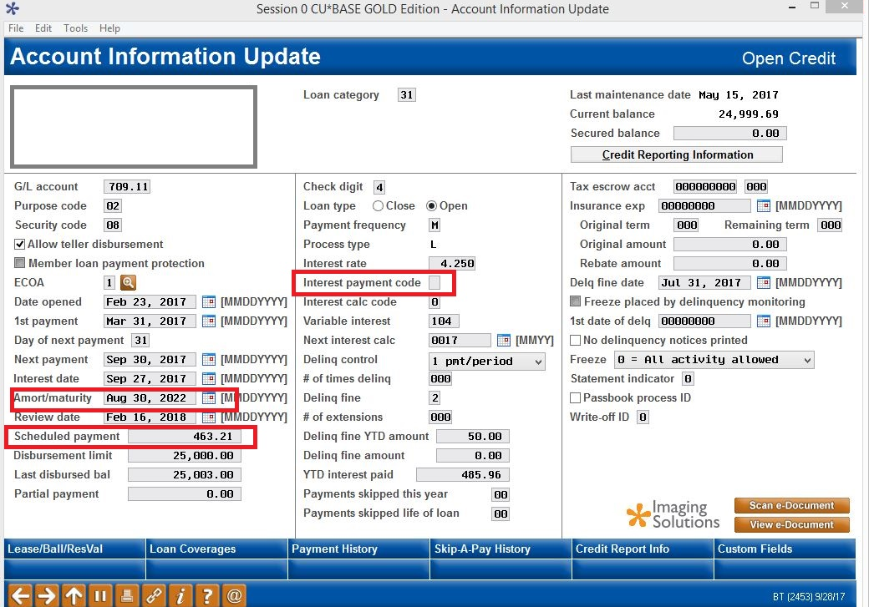Screen dimensions: 869x607
Task: Toggle Freeze placed by delinquency monitoring
Action: 575,302
